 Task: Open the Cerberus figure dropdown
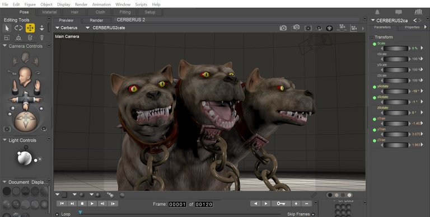57,27
